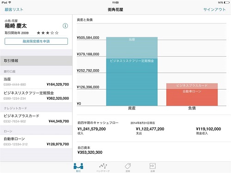
Task: Tap account number 0389-1234-234
Action: click(15, 98)
